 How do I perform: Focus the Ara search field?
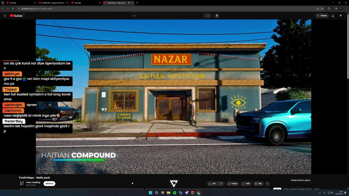pos(167,16)
